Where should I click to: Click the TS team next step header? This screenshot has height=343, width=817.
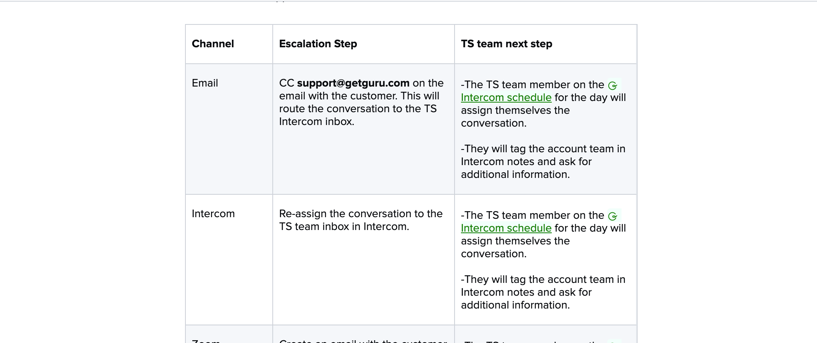point(507,44)
